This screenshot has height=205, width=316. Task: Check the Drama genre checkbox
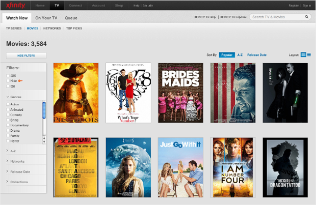8,130
